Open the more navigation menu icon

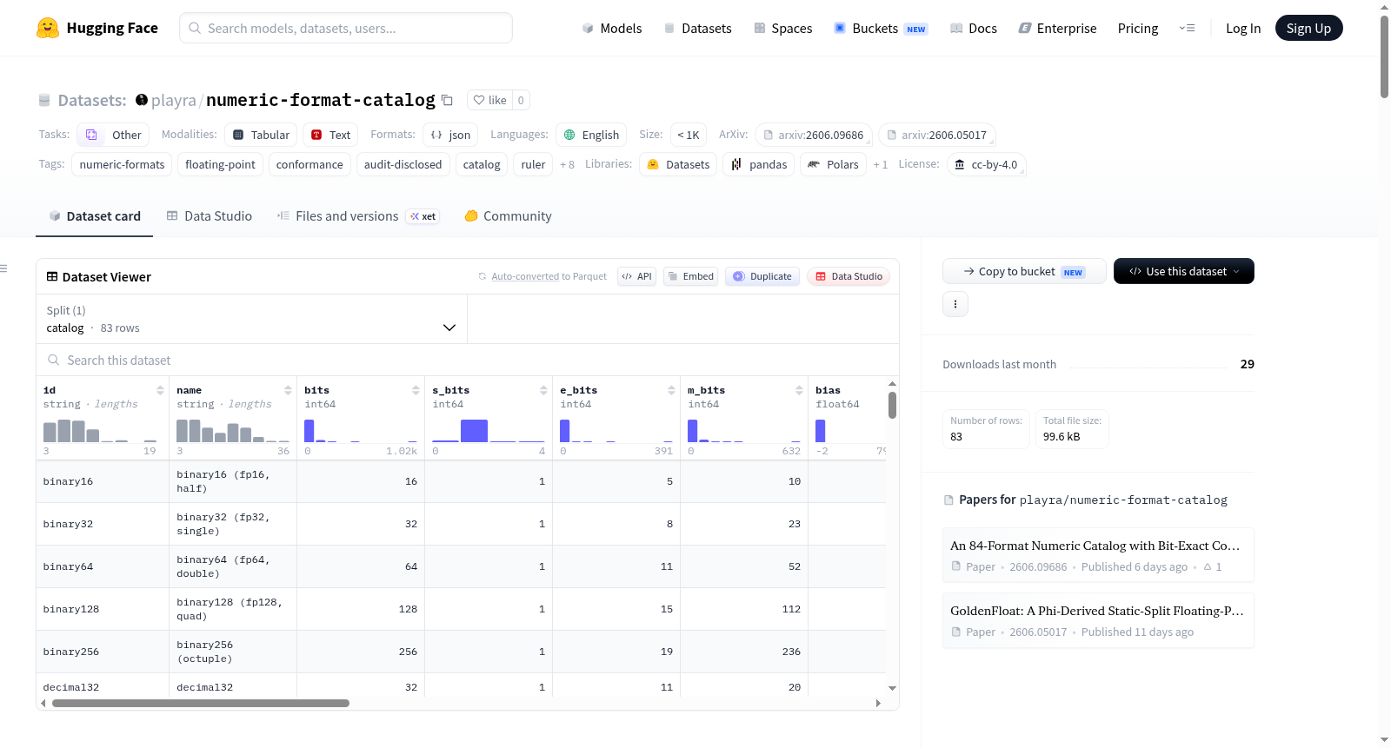point(1187,28)
